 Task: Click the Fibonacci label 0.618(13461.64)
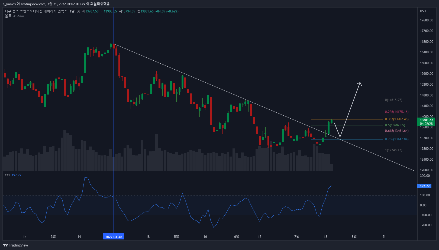click(397, 131)
